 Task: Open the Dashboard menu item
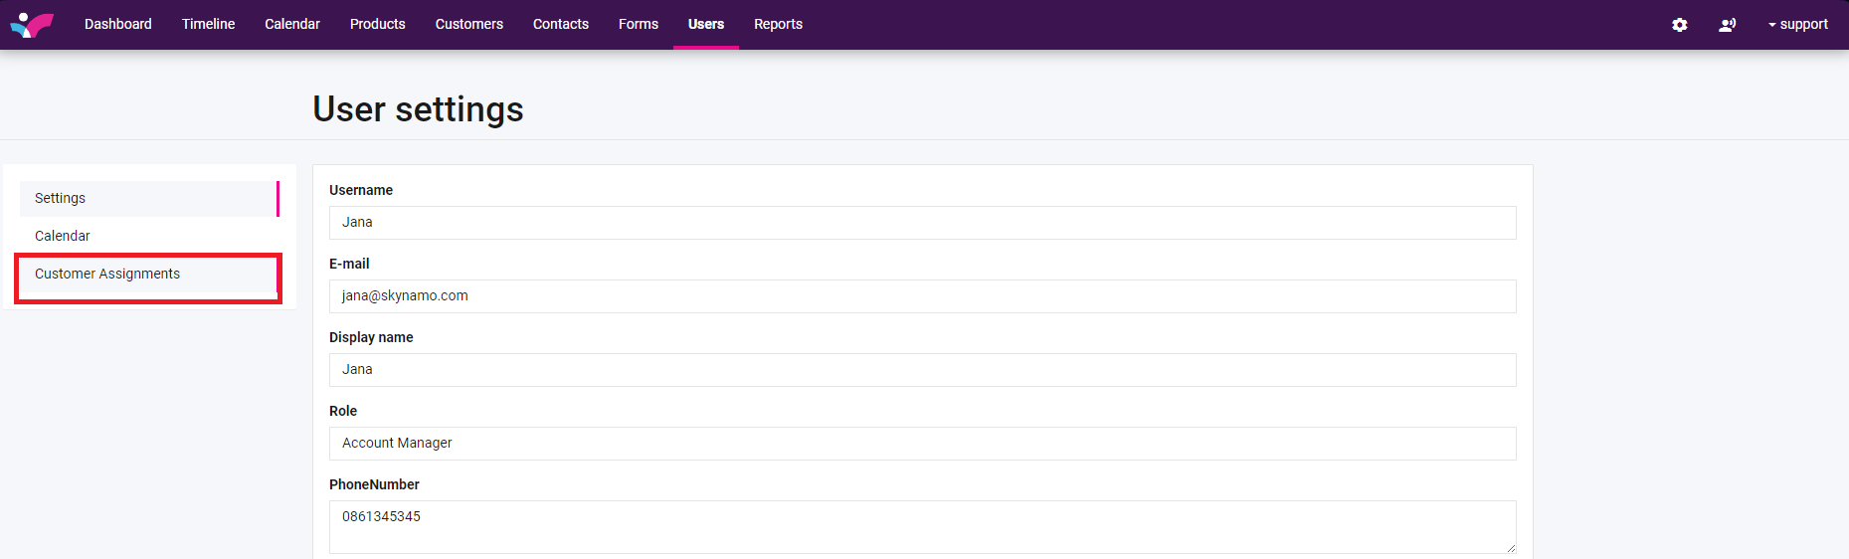coord(117,24)
